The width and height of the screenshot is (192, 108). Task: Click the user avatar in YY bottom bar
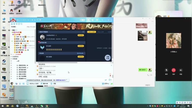(12, 84)
